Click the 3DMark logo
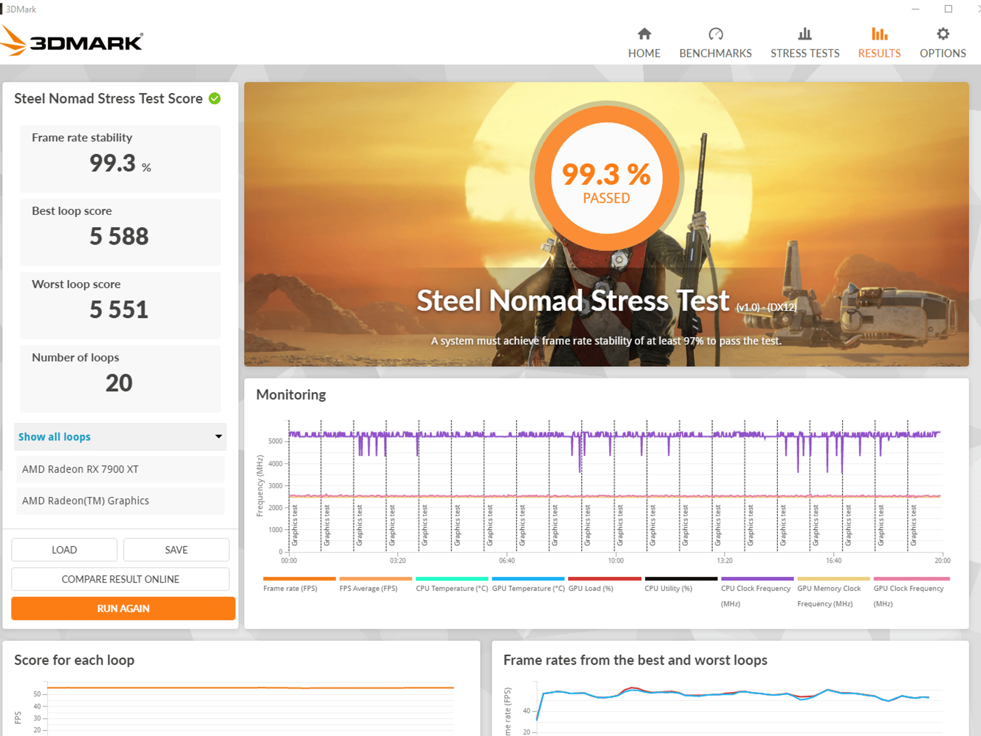This screenshot has height=736, width=981. 72,42
